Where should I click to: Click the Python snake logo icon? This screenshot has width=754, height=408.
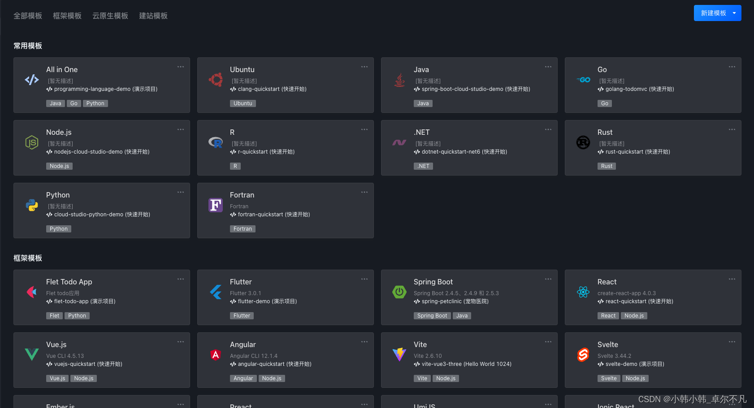32,205
